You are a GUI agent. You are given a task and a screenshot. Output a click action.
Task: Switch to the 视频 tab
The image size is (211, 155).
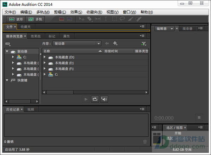(x=31, y=110)
